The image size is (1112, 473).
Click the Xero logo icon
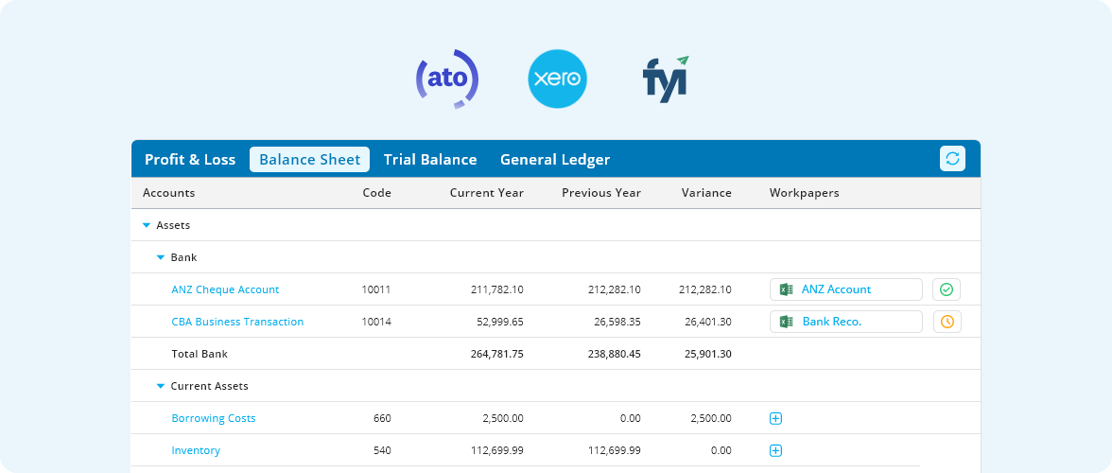pyautogui.click(x=558, y=79)
